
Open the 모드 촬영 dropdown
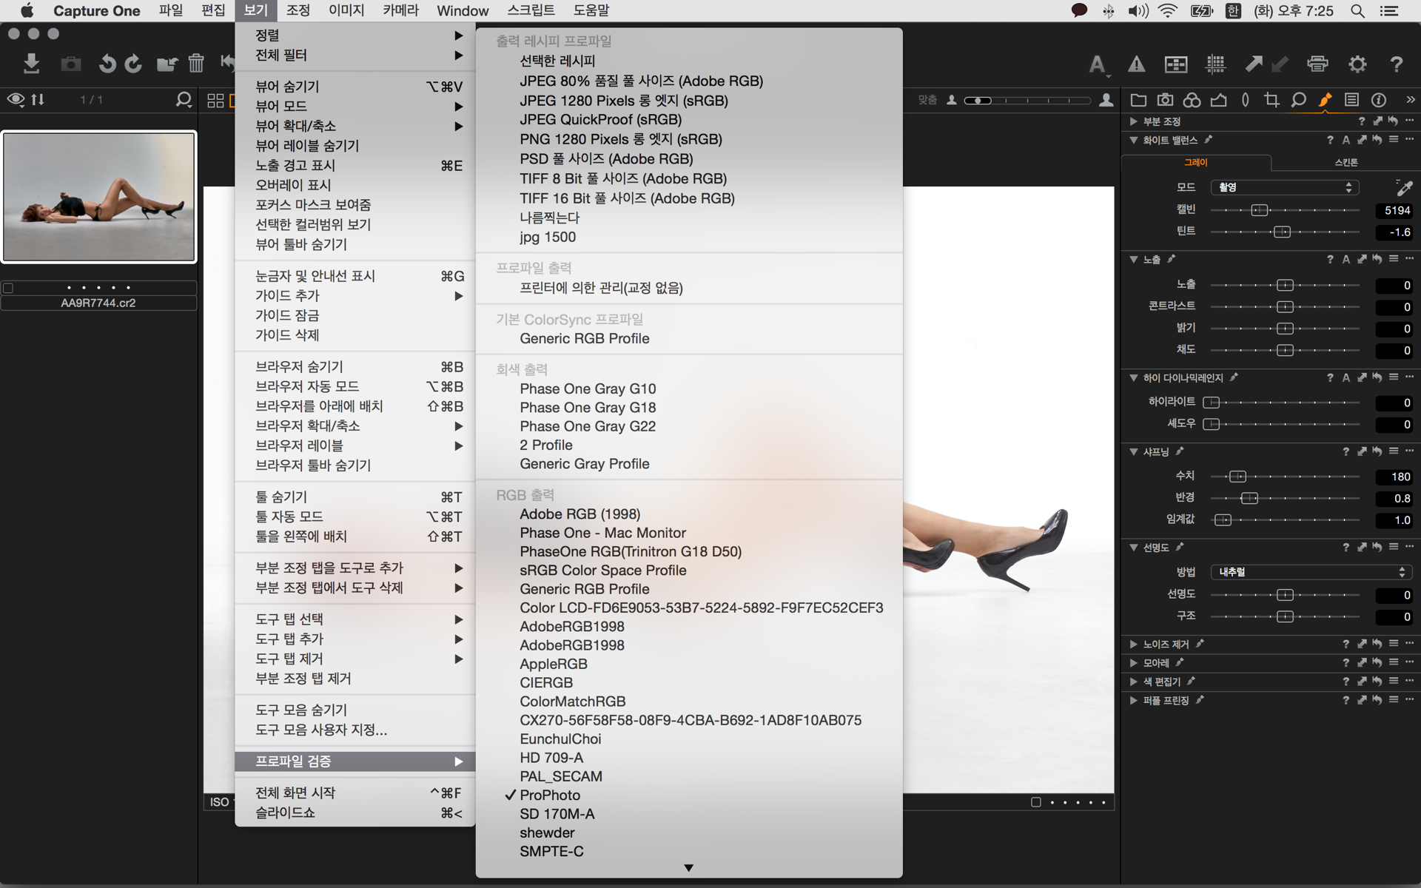coord(1283,188)
